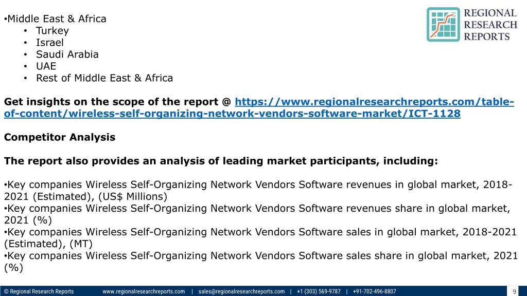Viewport: 527px width, 296px height.
Task: Select the Turkey bullet item
Action: [x=52, y=30]
